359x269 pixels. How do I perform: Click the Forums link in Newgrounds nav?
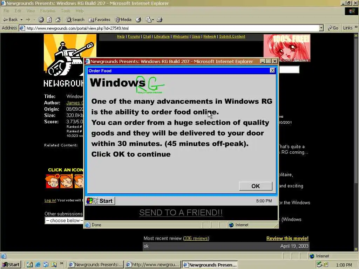134,36
